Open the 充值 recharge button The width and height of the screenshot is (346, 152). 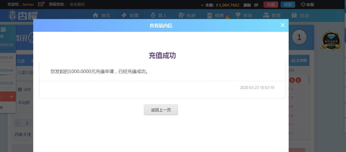pyautogui.click(x=271, y=5)
